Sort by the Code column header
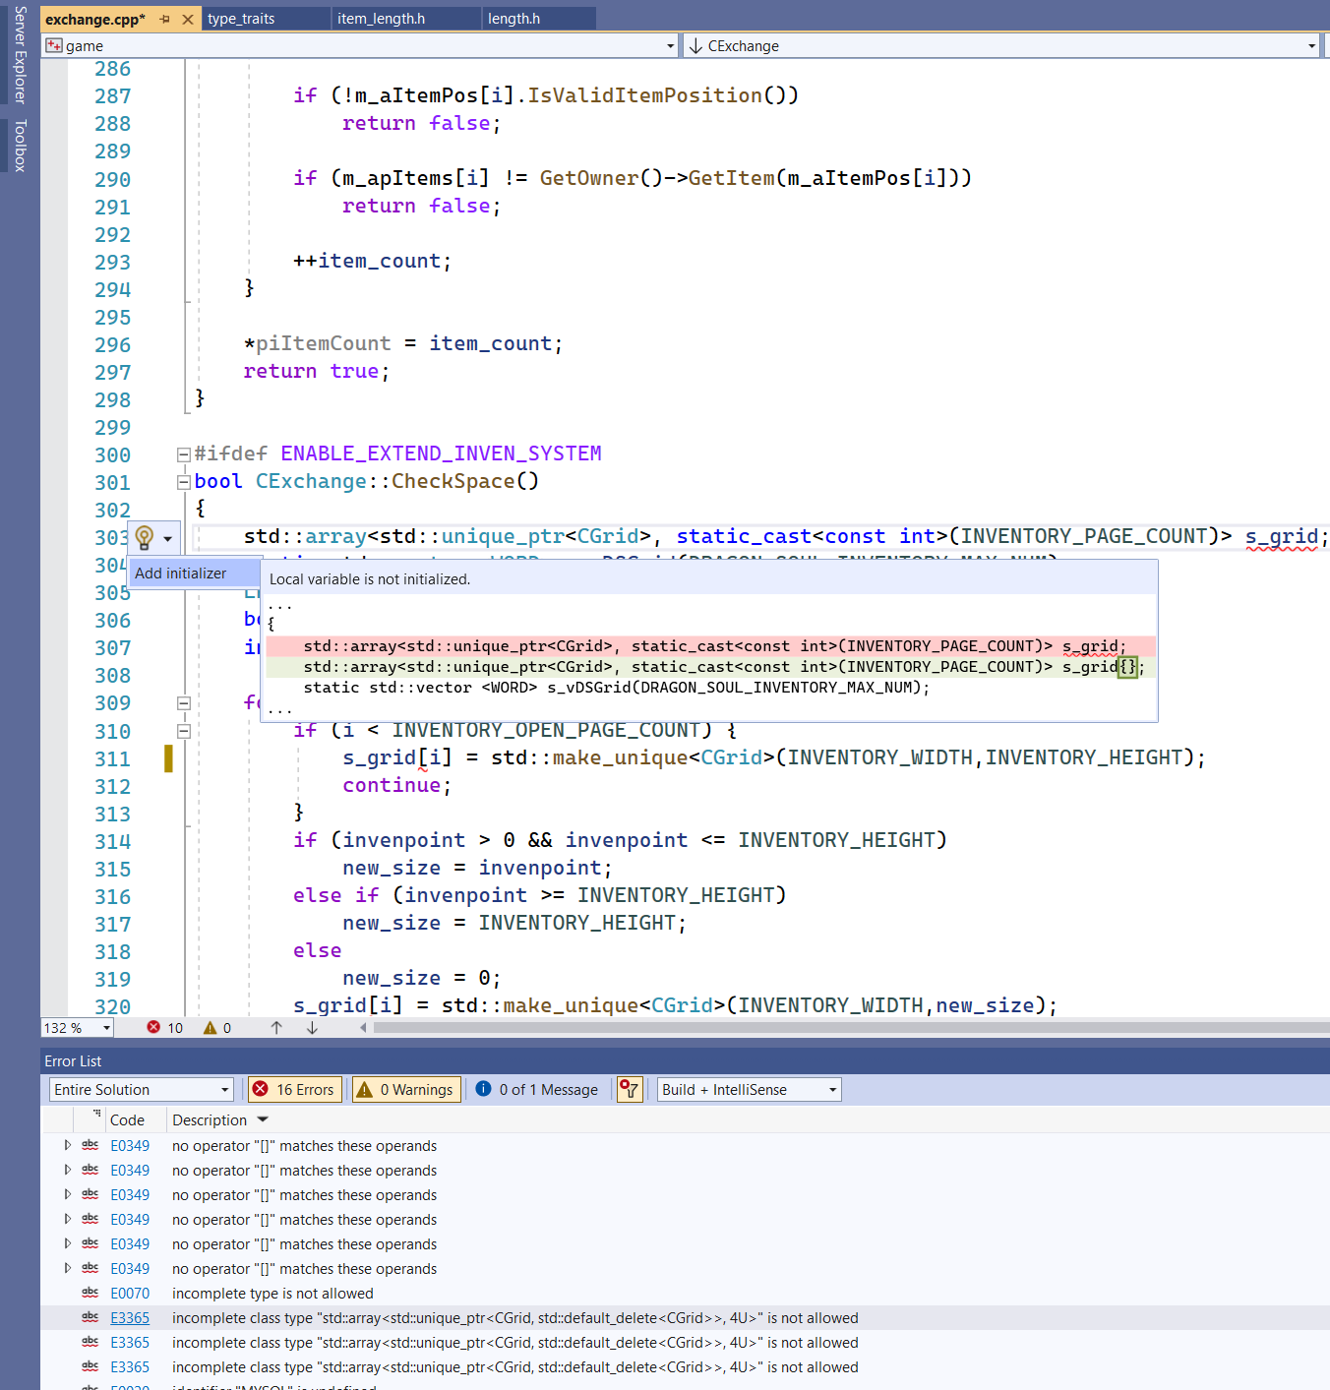The width and height of the screenshot is (1330, 1390). click(128, 1119)
